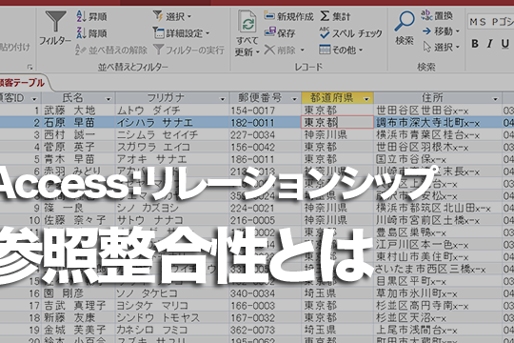Click the すべて更新 refresh icon
The image size is (514, 343).
pyautogui.click(x=247, y=22)
